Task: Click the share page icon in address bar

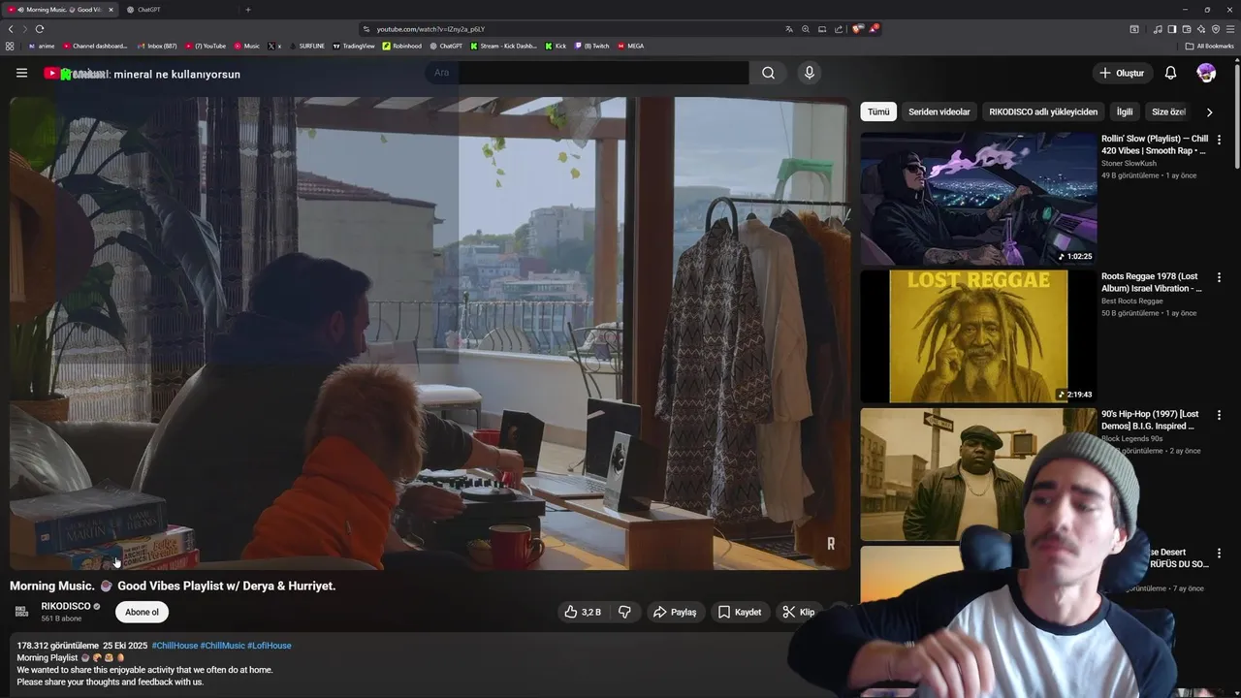Action: [x=839, y=29]
